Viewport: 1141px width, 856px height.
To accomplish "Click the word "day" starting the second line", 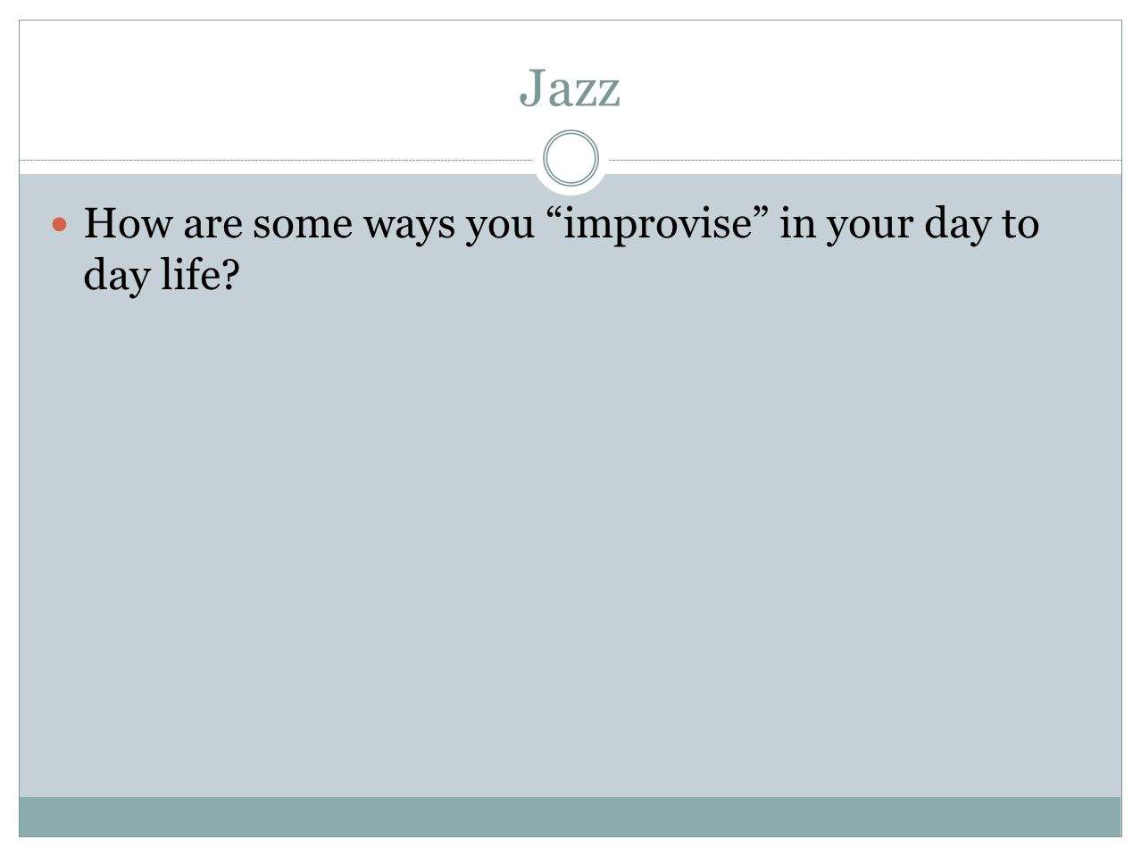I will click(x=116, y=276).
